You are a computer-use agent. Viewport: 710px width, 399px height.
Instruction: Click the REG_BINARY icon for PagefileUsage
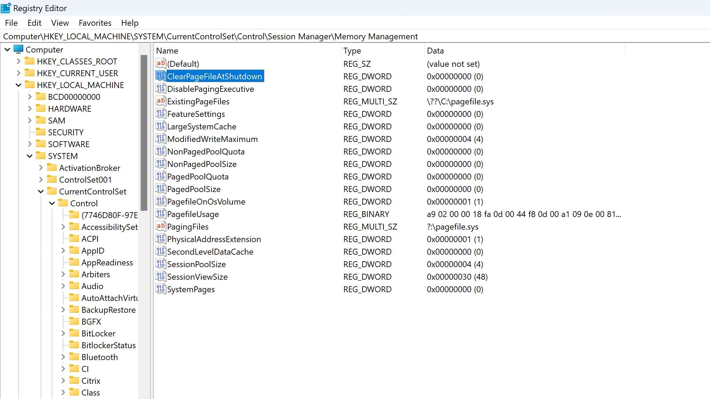point(161,214)
